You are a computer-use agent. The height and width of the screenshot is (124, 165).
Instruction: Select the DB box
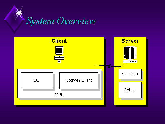pyautogui.click(x=37, y=80)
